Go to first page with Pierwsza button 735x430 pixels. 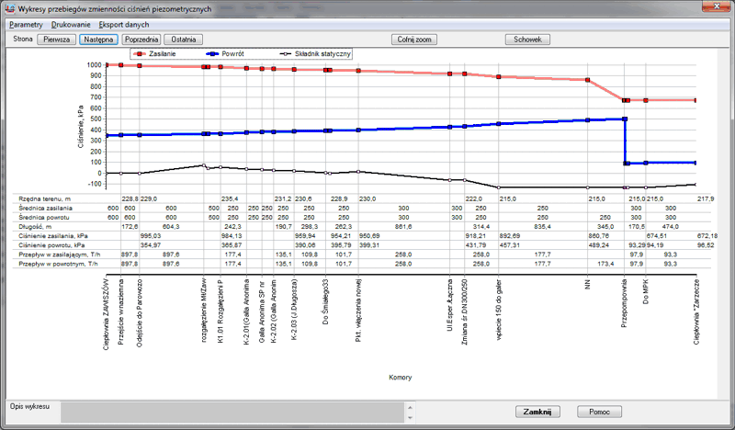point(57,40)
